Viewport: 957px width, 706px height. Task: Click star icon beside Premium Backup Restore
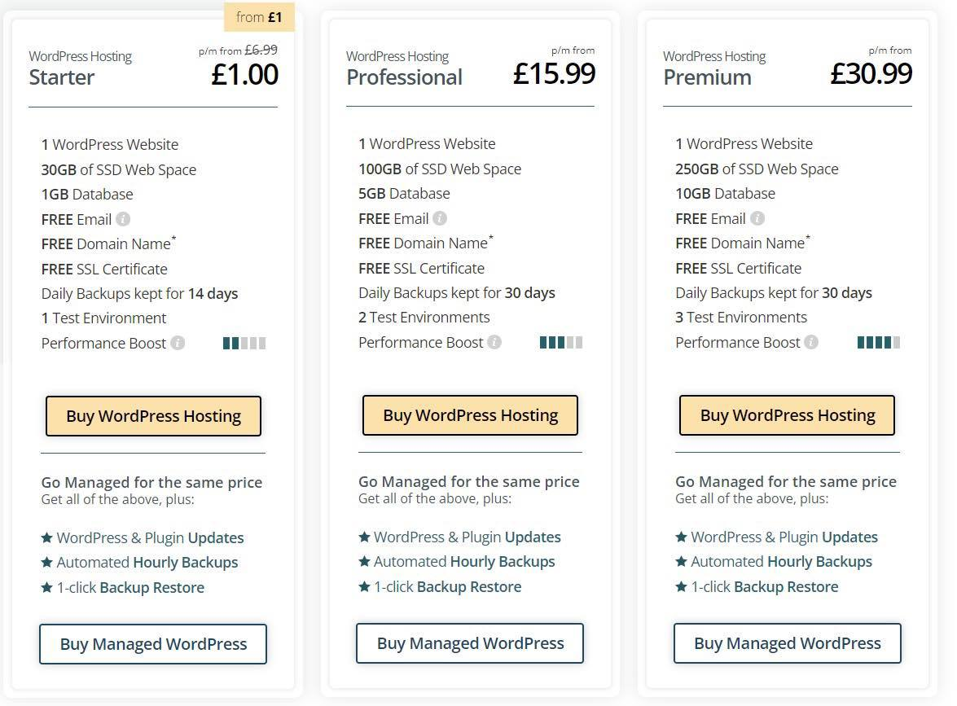coord(681,586)
